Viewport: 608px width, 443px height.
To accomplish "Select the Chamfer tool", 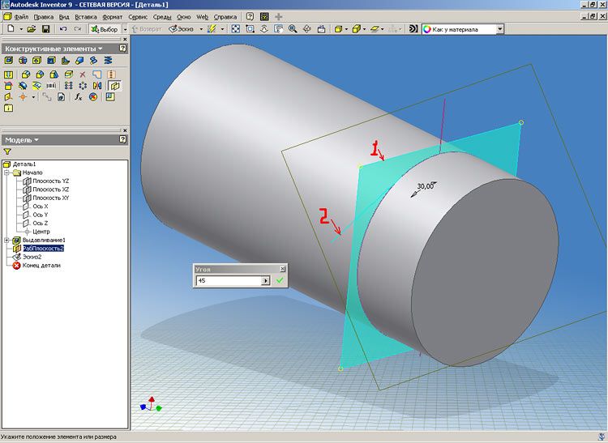I will (40, 75).
